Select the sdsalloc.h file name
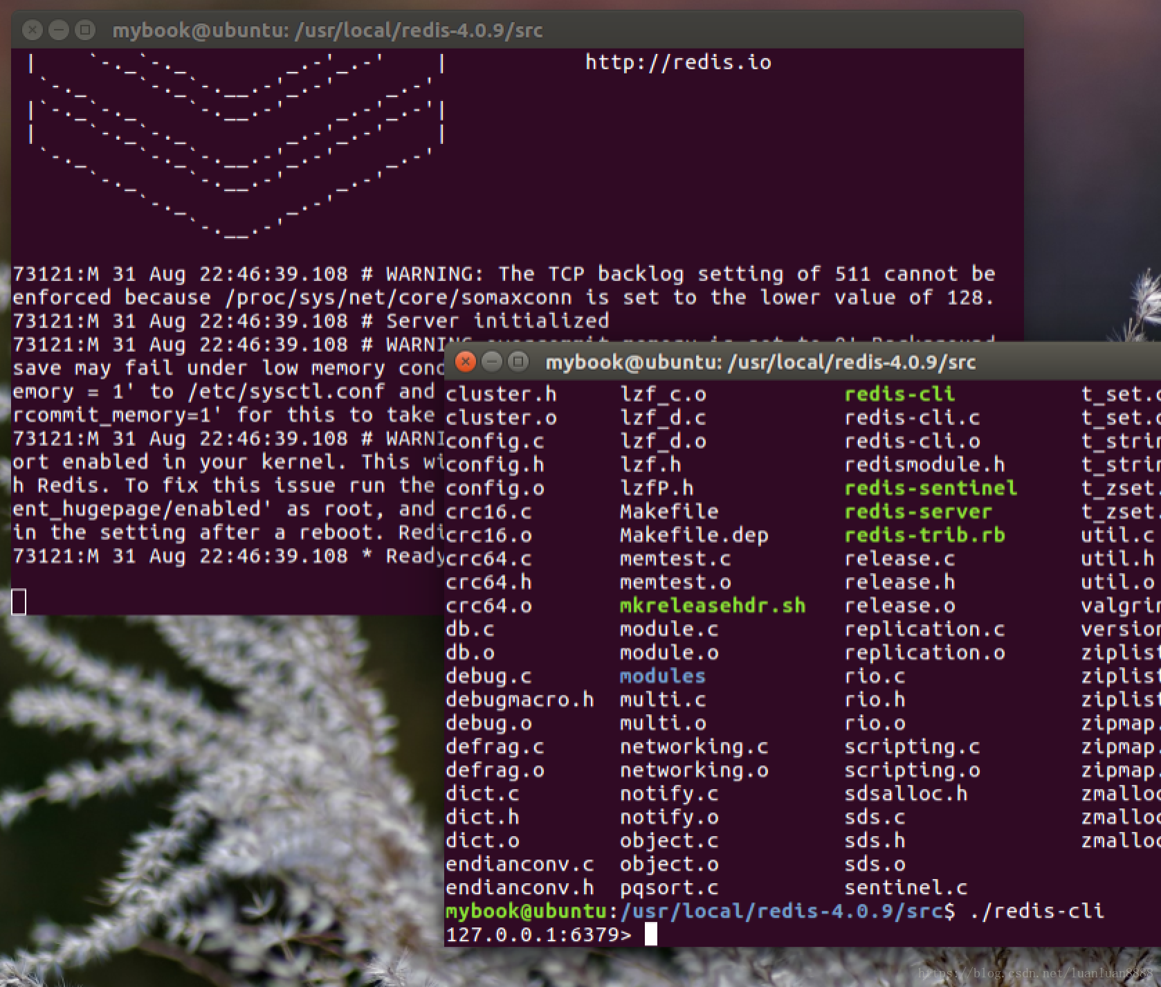 [906, 794]
